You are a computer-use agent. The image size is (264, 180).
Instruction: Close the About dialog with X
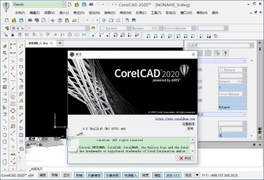tap(193, 54)
